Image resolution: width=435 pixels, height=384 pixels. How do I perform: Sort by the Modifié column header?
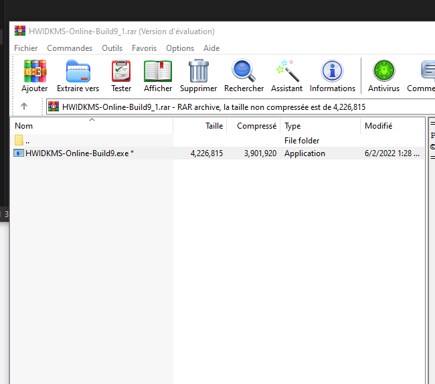[392, 126]
